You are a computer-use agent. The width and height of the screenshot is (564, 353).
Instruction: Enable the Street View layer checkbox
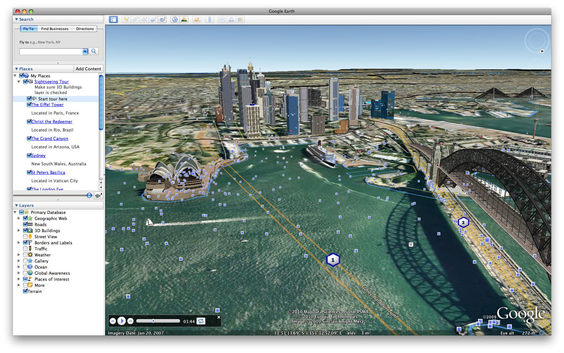point(25,237)
